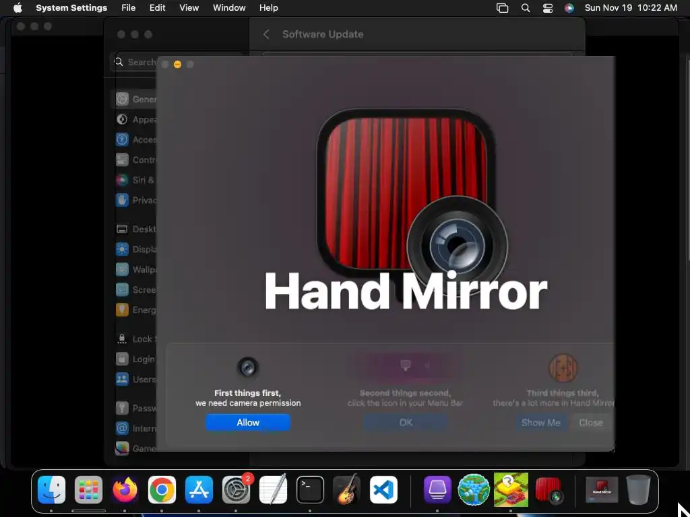Click Hand Mirror icon in the Dock
Image resolution: width=690 pixels, height=517 pixels.
[549, 490]
